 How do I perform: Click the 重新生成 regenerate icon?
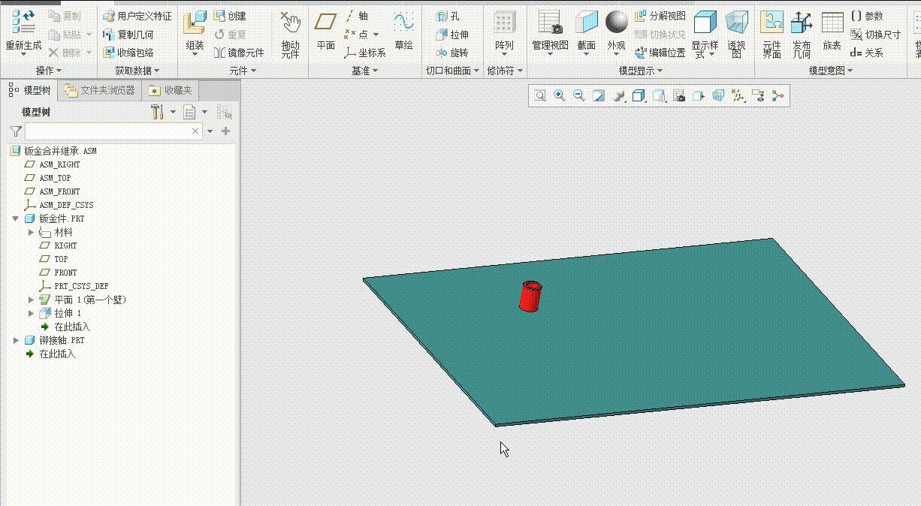(x=23, y=23)
